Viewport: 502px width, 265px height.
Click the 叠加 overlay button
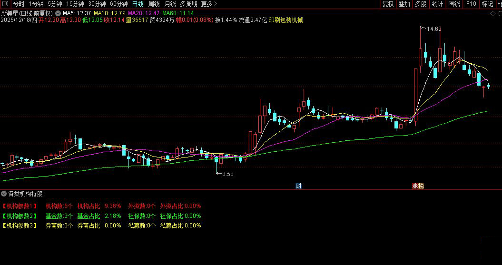point(404,4)
